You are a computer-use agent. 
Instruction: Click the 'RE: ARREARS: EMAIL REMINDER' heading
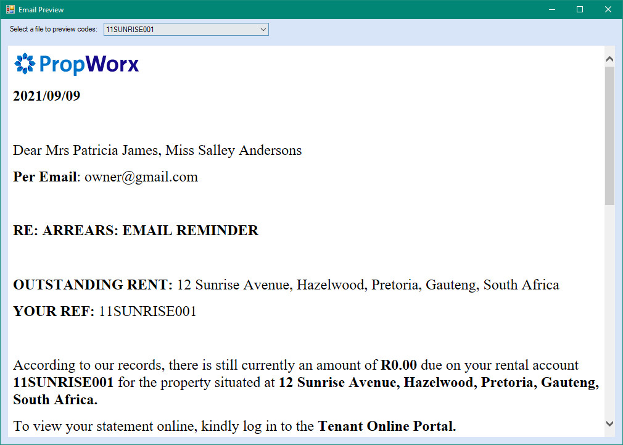[x=136, y=231]
